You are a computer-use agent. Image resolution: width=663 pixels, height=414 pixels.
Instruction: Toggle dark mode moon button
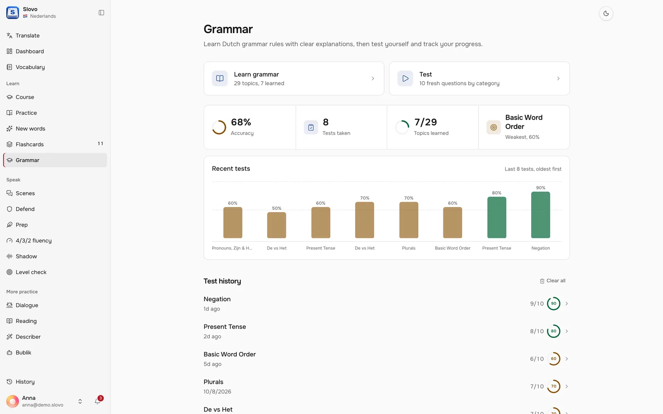[606, 13]
